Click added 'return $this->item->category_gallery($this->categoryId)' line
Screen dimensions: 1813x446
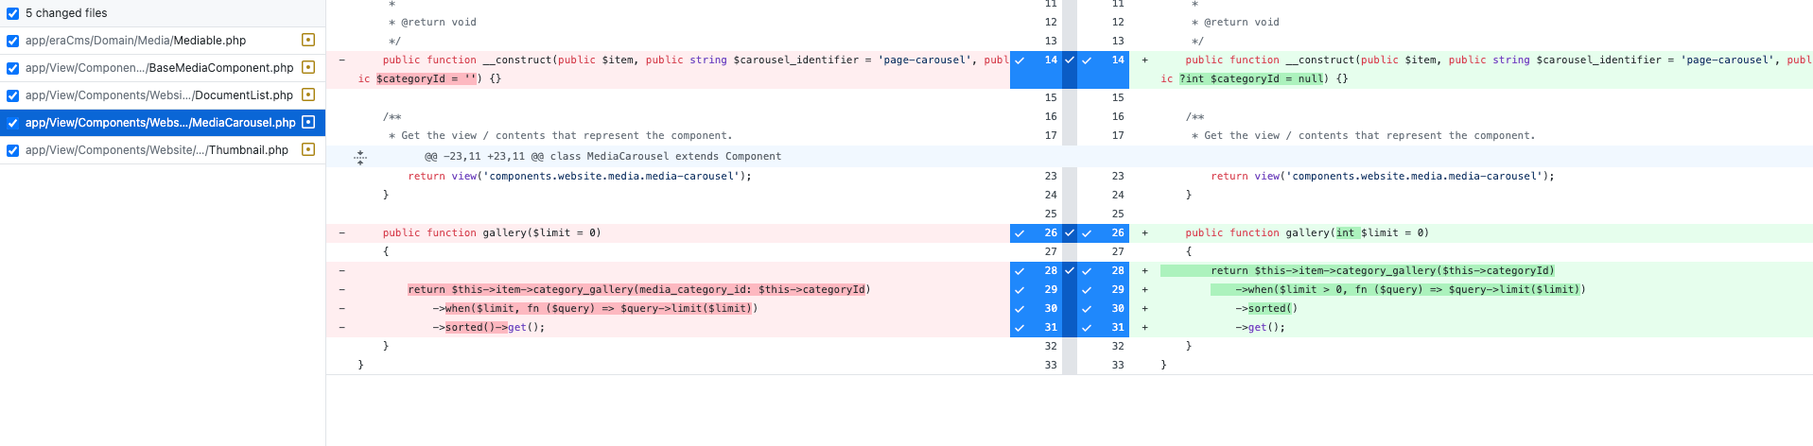point(1383,271)
